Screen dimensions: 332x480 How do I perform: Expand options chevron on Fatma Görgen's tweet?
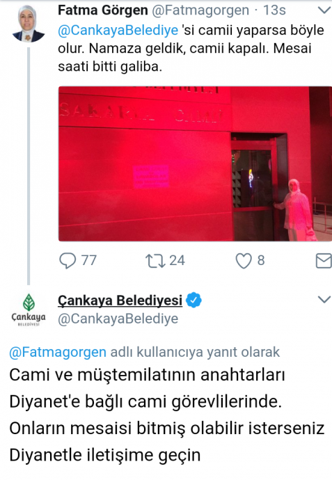pos(324,10)
